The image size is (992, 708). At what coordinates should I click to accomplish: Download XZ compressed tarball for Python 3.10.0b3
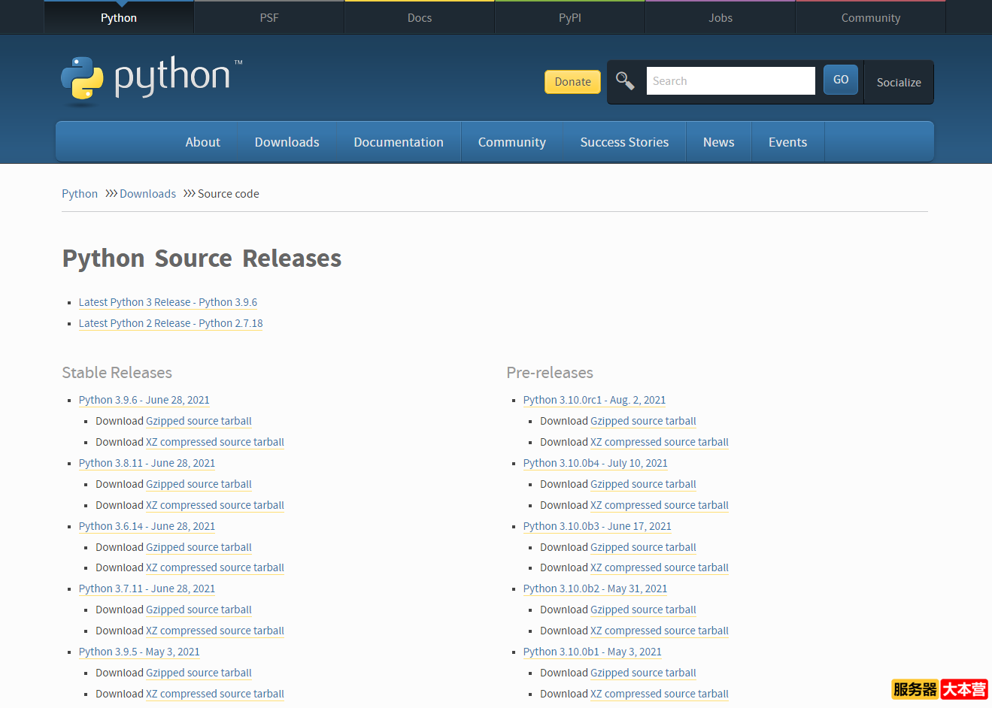(x=660, y=567)
